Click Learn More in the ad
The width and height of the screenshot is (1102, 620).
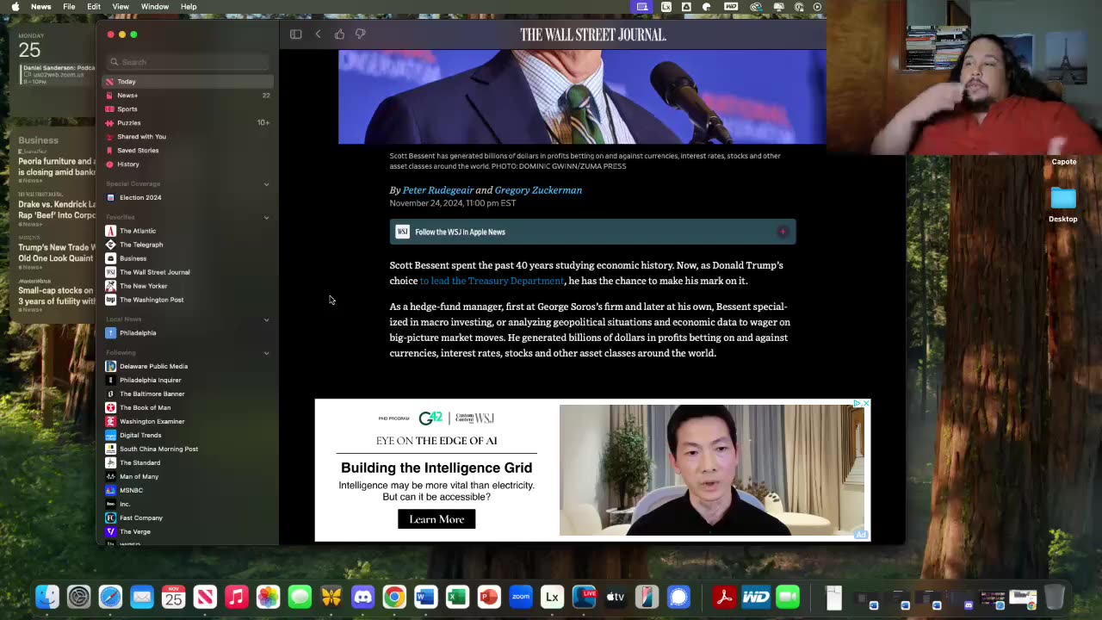click(x=436, y=519)
